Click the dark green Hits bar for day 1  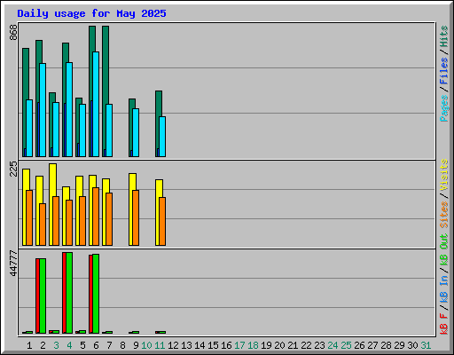tap(26, 74)
